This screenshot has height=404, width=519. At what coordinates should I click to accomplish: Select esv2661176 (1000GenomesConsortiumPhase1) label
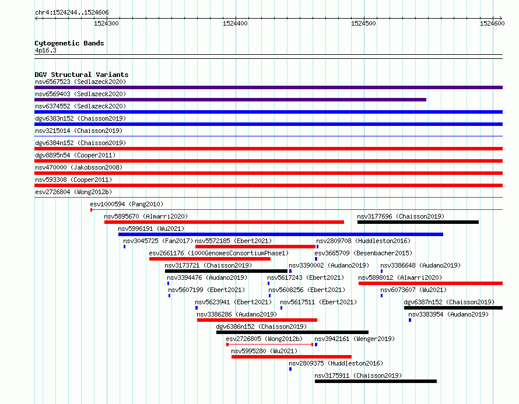(219, 253)
